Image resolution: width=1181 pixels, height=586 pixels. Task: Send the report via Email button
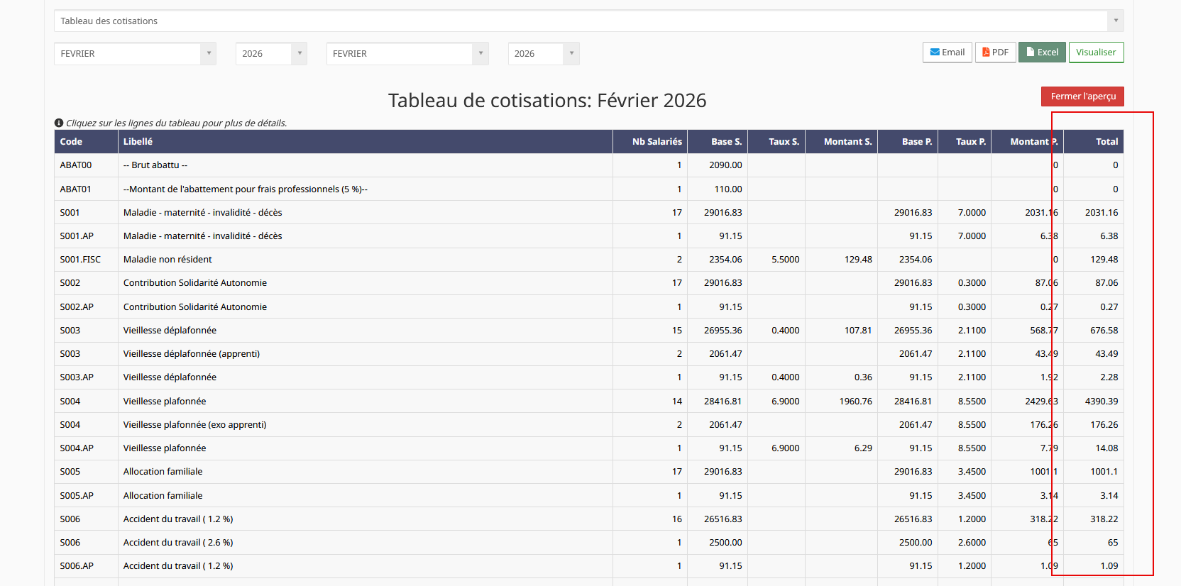[x=947, y=52]
